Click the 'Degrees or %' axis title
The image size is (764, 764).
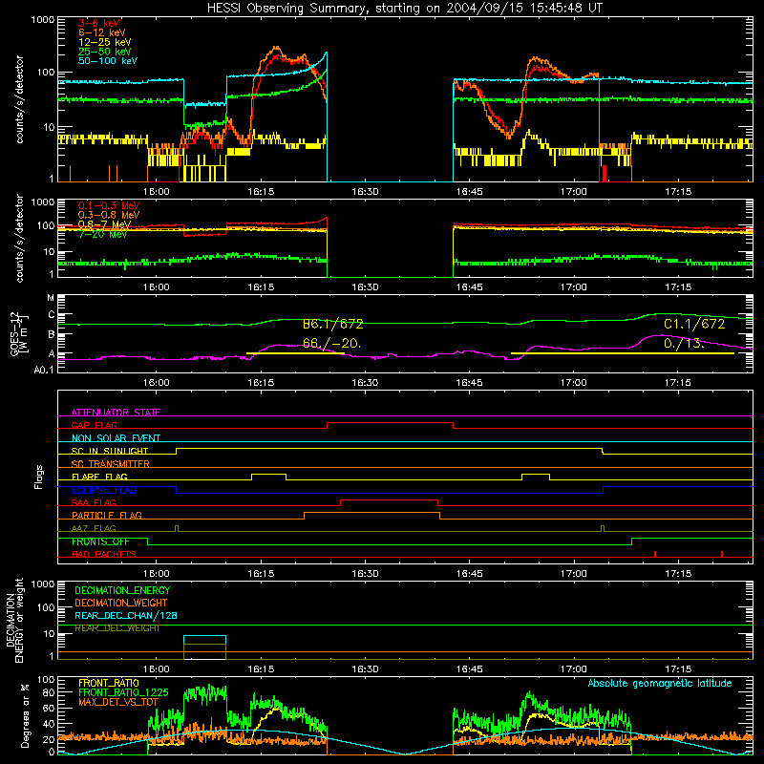click(25, 715)
